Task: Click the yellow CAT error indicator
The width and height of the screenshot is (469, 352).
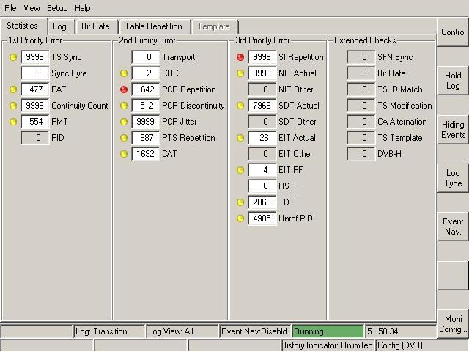Action: click(124, 154)
